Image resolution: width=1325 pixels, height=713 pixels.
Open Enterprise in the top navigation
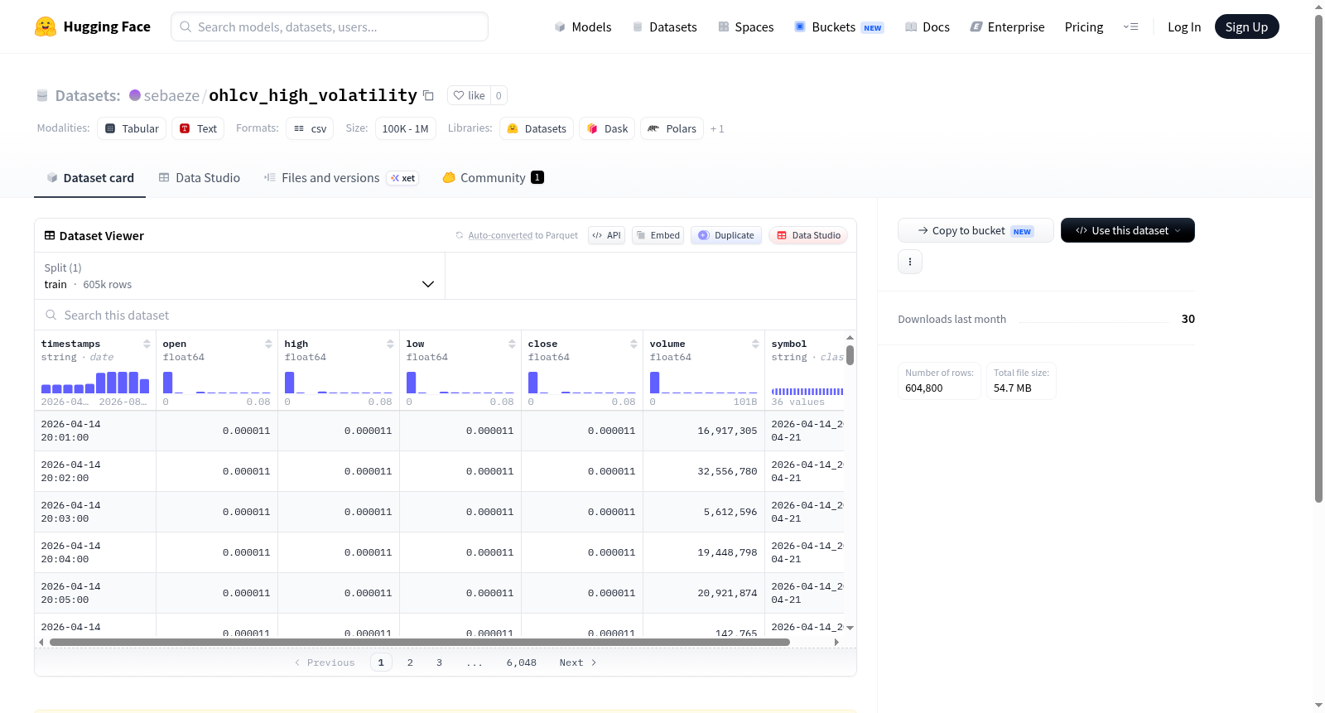coord(1007,26)
